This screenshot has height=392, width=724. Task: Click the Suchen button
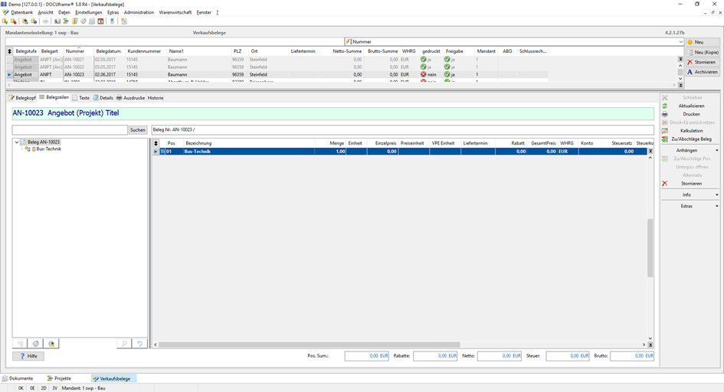(x=138, y=130)
